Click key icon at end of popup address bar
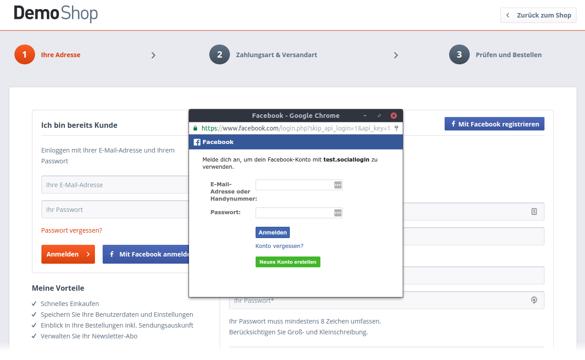This screenshot has width=585, height=360. (x=396, y=128)
